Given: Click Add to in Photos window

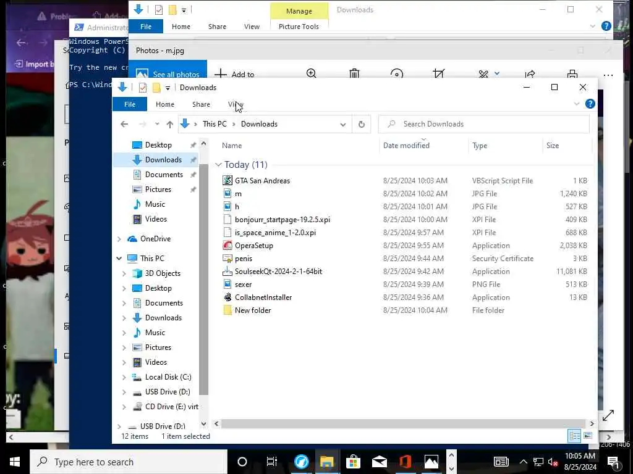Looking at the screenshot, I should [234, 74].
